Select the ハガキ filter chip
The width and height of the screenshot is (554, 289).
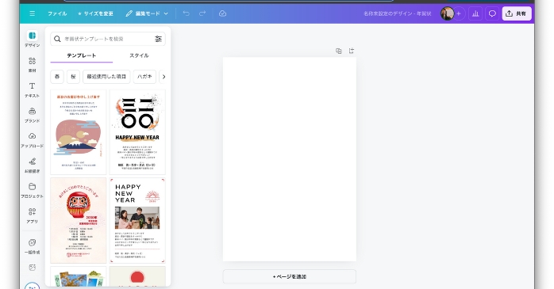[144, 77]
